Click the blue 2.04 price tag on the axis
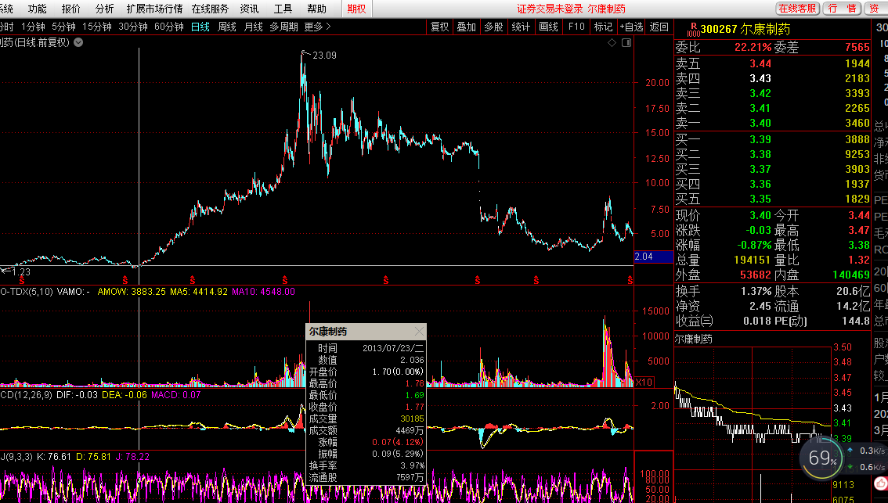Screen dimensions: 888x503 tap(652, 257)
